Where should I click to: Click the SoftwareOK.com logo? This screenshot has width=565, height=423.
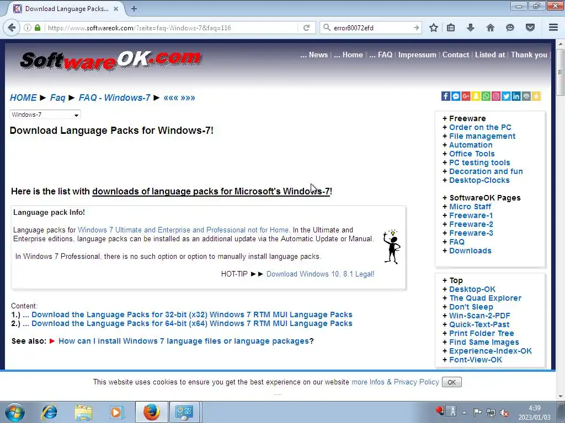coord(110,60)
